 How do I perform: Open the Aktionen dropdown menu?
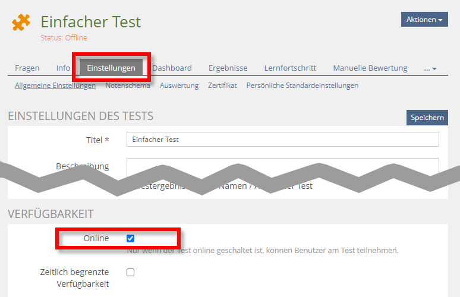click(x=424, y=20)
